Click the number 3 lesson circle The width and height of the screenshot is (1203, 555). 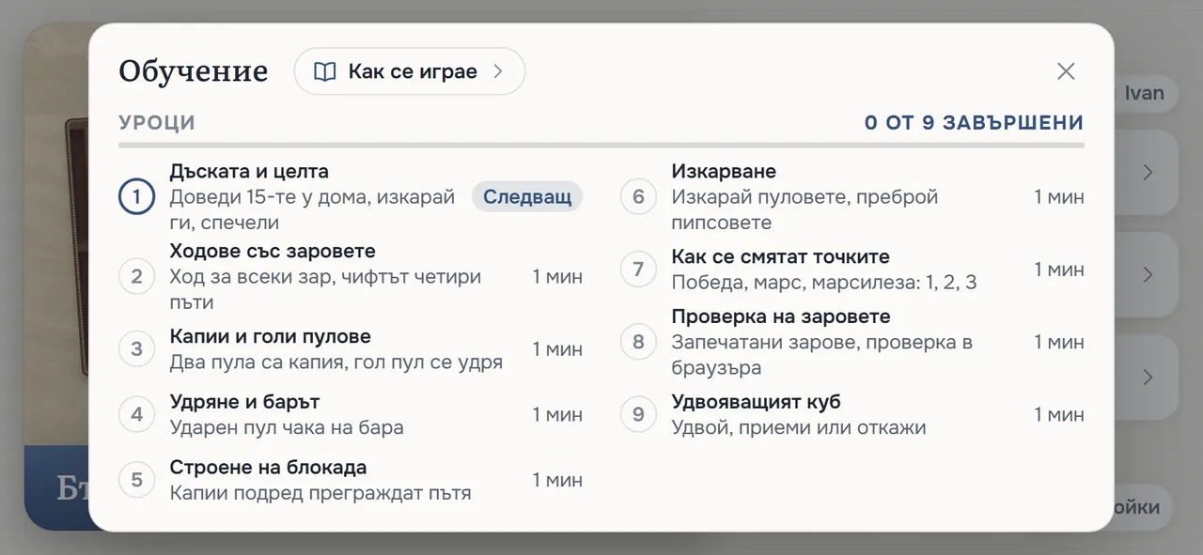tap(136, 349)
